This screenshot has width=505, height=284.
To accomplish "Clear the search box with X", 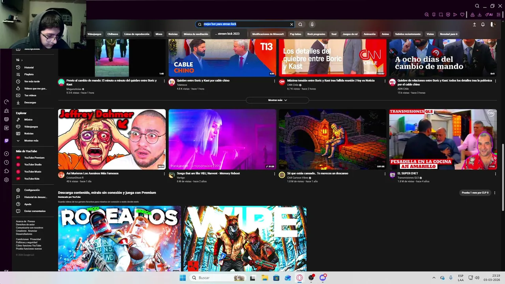I will tap(292, 24).
